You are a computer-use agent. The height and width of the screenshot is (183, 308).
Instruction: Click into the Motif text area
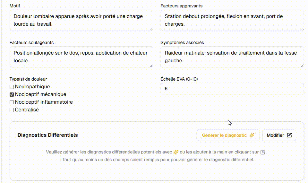81,20
